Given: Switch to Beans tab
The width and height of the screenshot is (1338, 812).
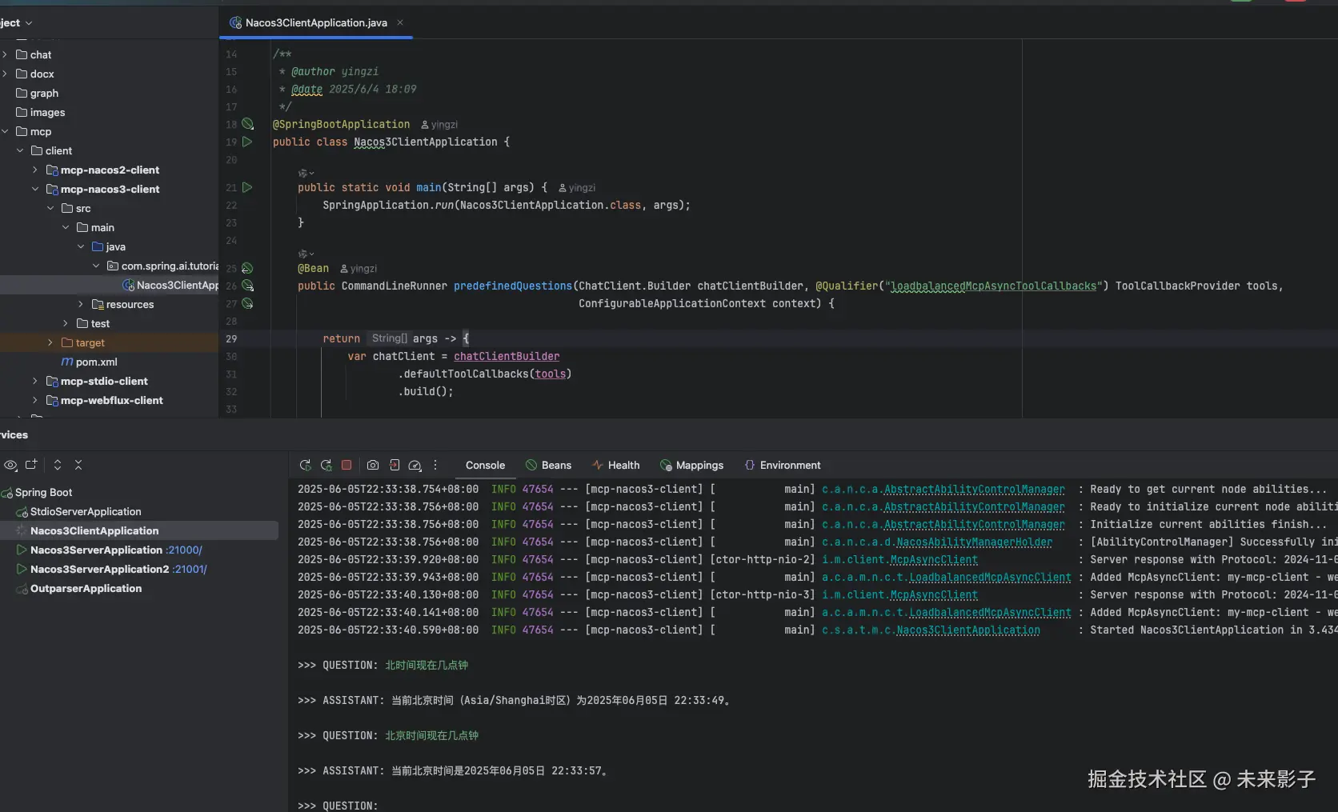Looking at the screenshot, I should point(548,465).
